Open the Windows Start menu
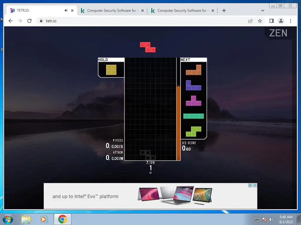Screen dimensions: 301x225 pyautogui.click(x=8, y=219)
